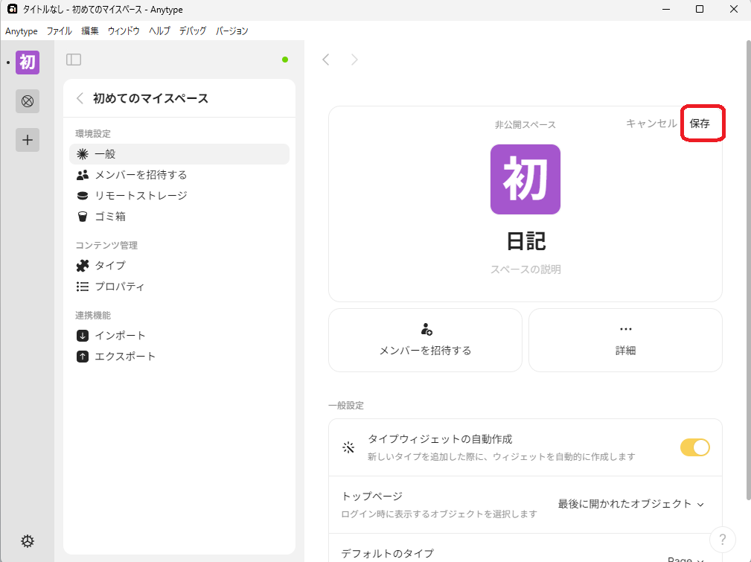Maximize the Anytype window

tap(700, 9)
